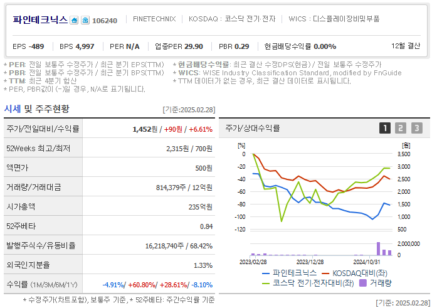The image size is (432, 308).
Task: Click the PBR 0.29 value
Action: pos(234,46)
